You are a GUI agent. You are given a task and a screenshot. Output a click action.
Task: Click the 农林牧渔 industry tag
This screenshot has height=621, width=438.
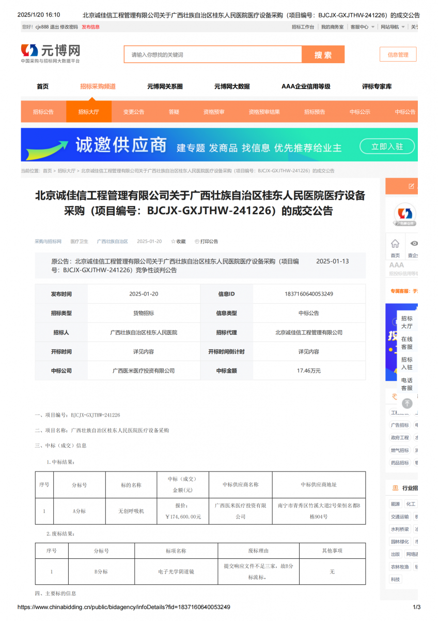point(400,567)
